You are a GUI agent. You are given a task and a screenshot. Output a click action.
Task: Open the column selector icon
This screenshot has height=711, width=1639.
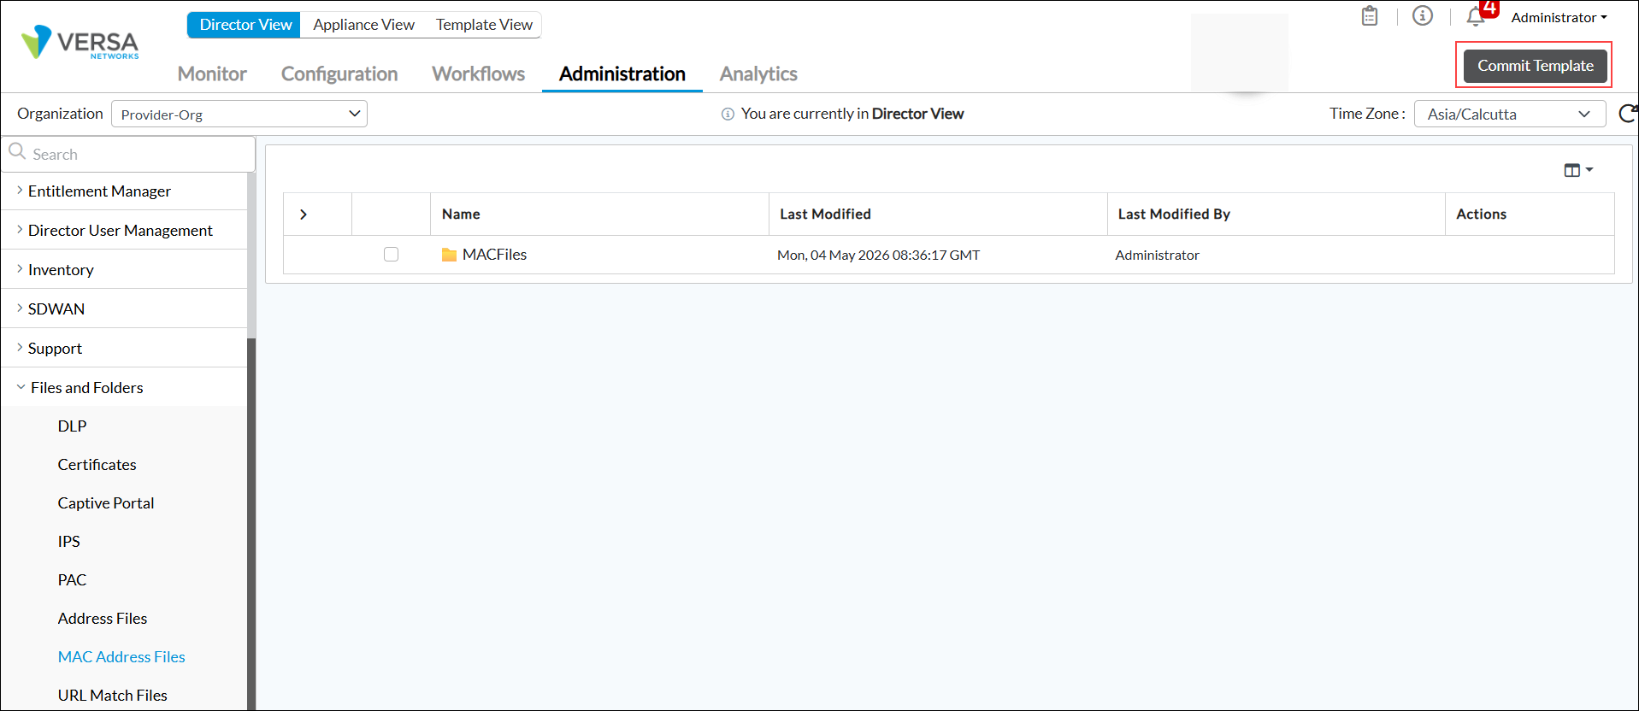tap(1578, 170)
